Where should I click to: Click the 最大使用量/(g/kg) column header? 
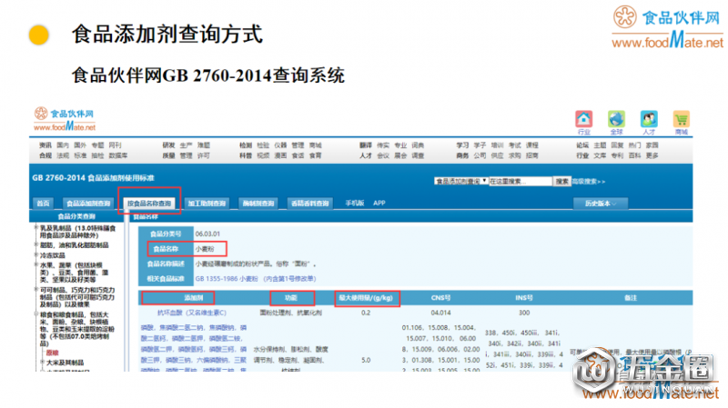tap(366, 298)
